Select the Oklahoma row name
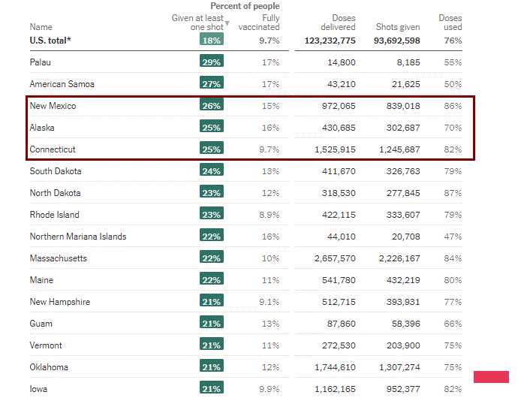 (49, 367)
